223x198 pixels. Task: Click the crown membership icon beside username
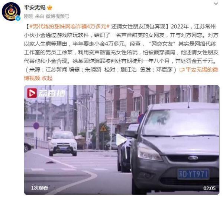click(50, 7)
